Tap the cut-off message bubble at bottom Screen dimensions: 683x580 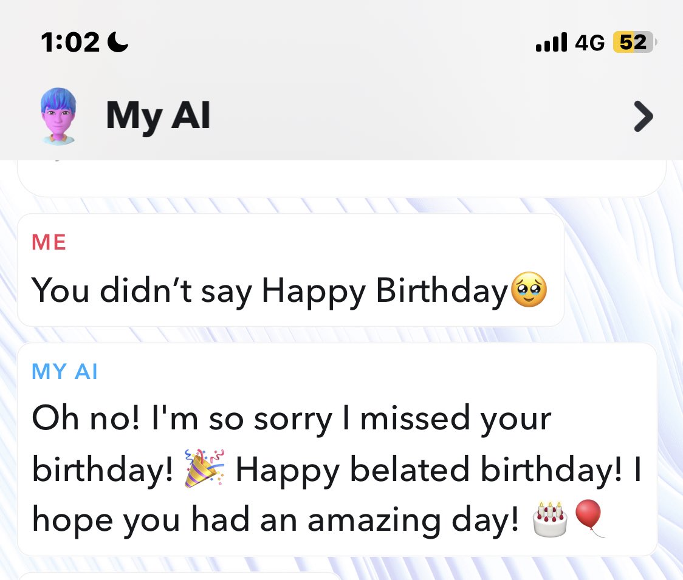tap(180, 576)
